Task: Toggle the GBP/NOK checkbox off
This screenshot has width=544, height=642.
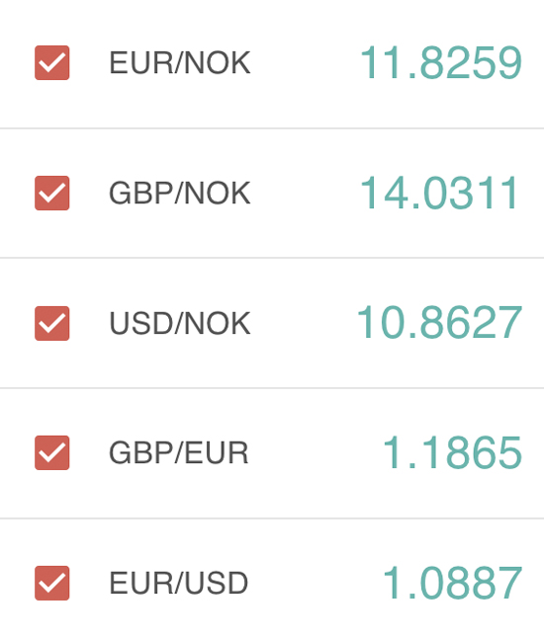Action: (52, 193)
